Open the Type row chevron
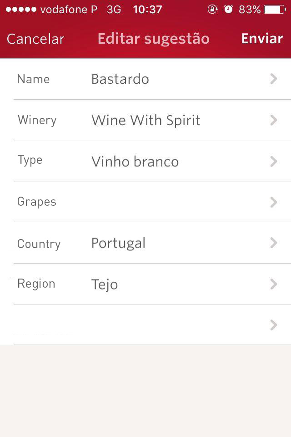The width and height of the screenshot is (291, 437). pyautogui.click(x=274, y=161)
